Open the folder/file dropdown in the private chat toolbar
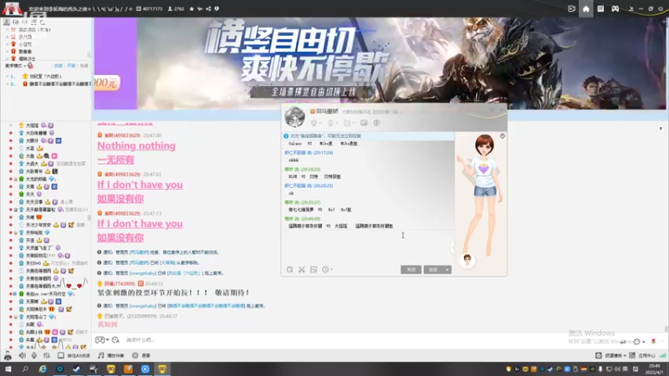Viewport: 669px width, 376px height. pos(349,123)
